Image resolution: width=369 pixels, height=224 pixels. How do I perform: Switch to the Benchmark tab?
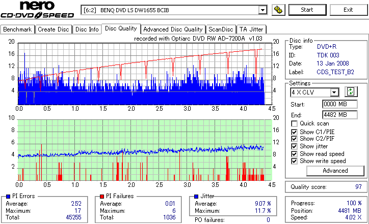(x=17, y=29)
